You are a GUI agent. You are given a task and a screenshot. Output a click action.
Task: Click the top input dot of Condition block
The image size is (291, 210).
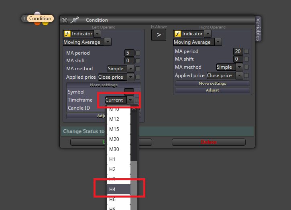pos(37,14)
